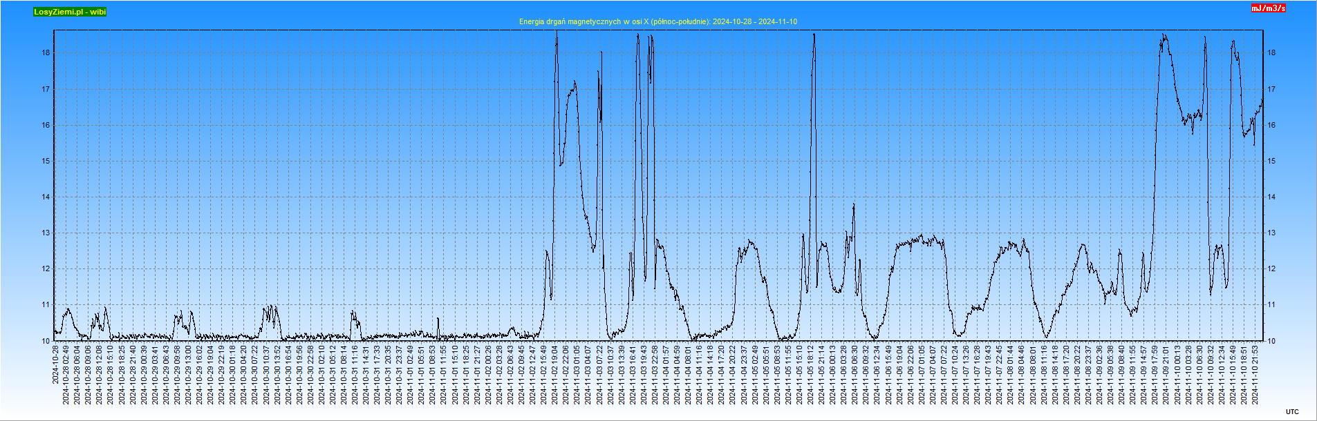Select the 2024-10-28 02:49 time label

66,375
